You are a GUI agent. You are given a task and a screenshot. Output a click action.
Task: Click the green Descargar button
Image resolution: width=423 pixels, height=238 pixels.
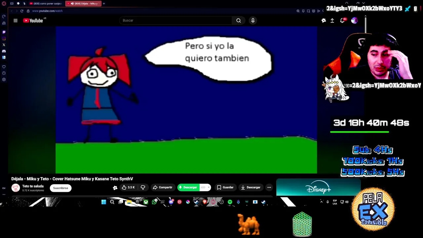[189, 187]
